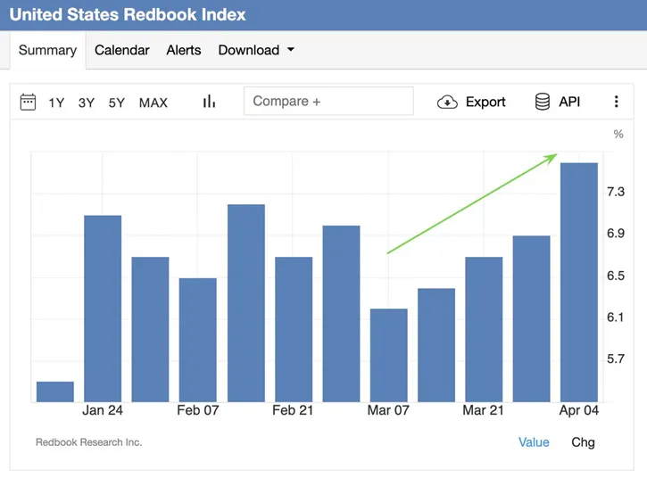The image size is (647, 486).
Task: Select the 1Y time range
Action: 56,103
